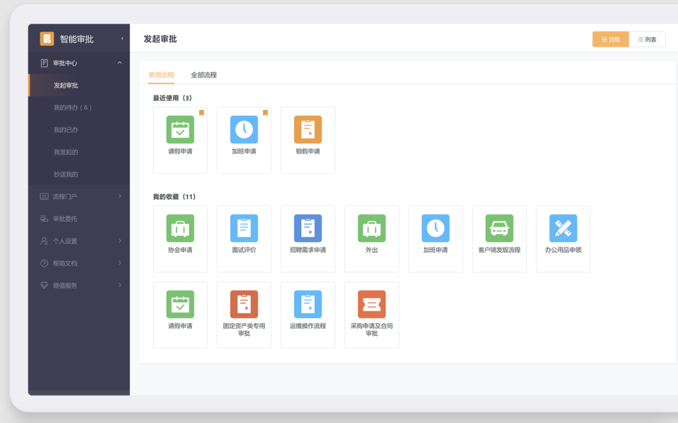The height and width of the screenshot is (423, 678).
Task: Open the 面试评价 form icon
Action: pyautogui.click(x=244, y=228)
